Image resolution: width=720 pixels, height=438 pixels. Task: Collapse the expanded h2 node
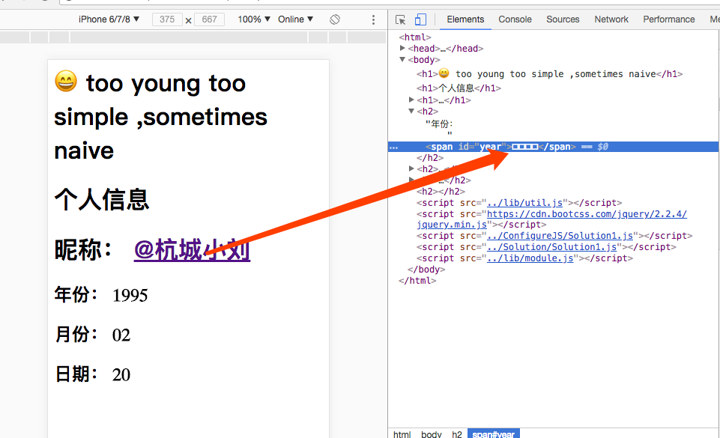coord(411,111)
